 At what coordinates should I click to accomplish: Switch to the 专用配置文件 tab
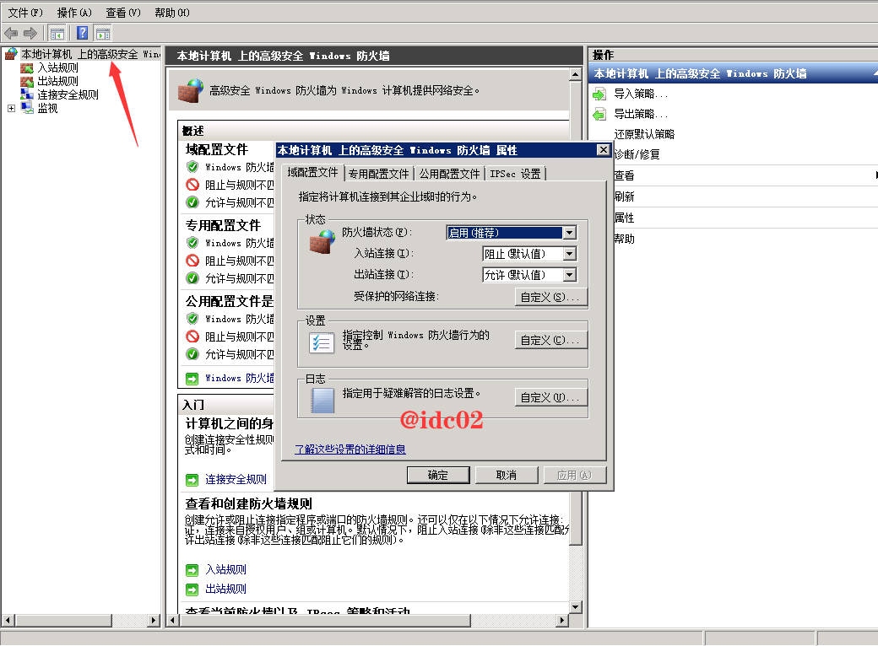coord(378,174)
